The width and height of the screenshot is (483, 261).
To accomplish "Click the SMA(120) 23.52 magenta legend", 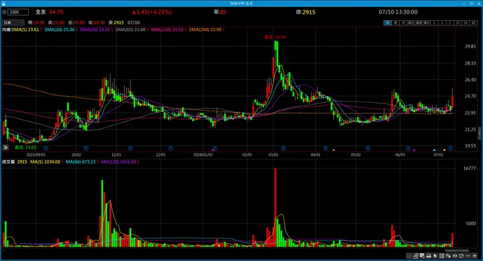I will point(167,30).
